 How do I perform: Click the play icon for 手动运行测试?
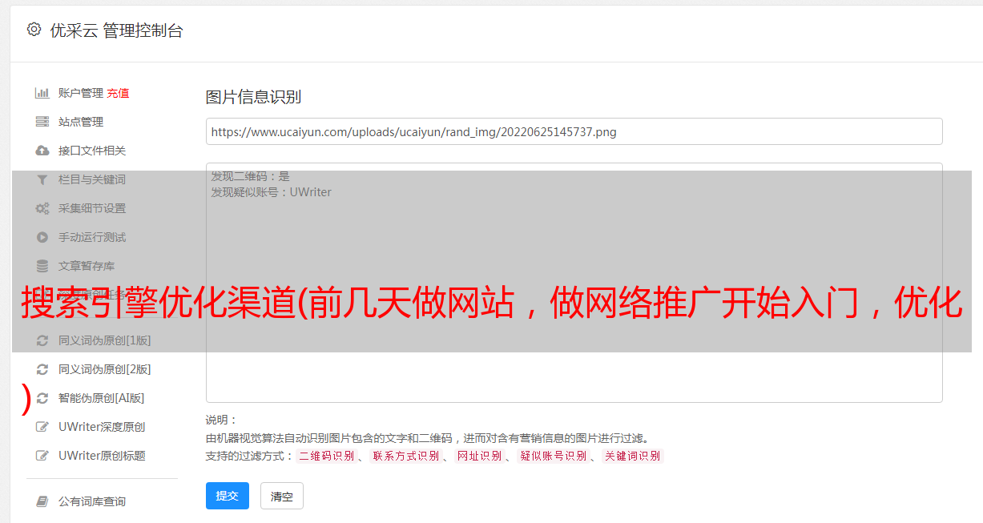tap(42, 237)
